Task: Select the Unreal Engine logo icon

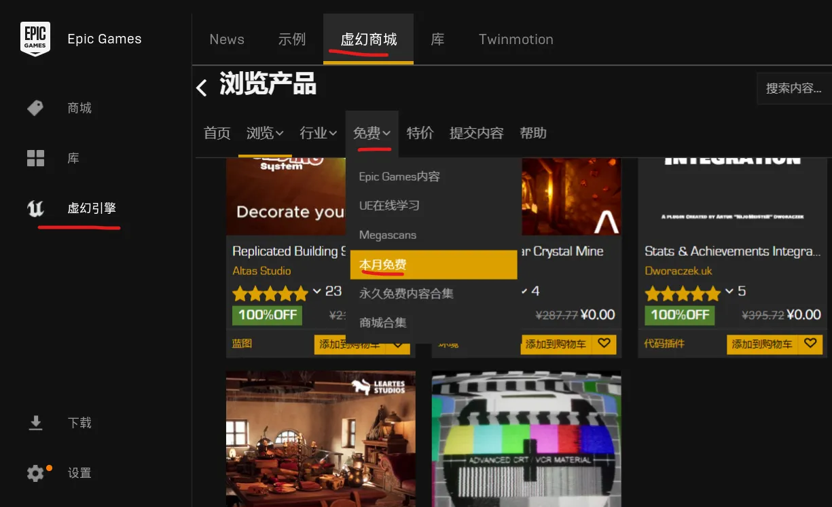Action: [35, 208]
